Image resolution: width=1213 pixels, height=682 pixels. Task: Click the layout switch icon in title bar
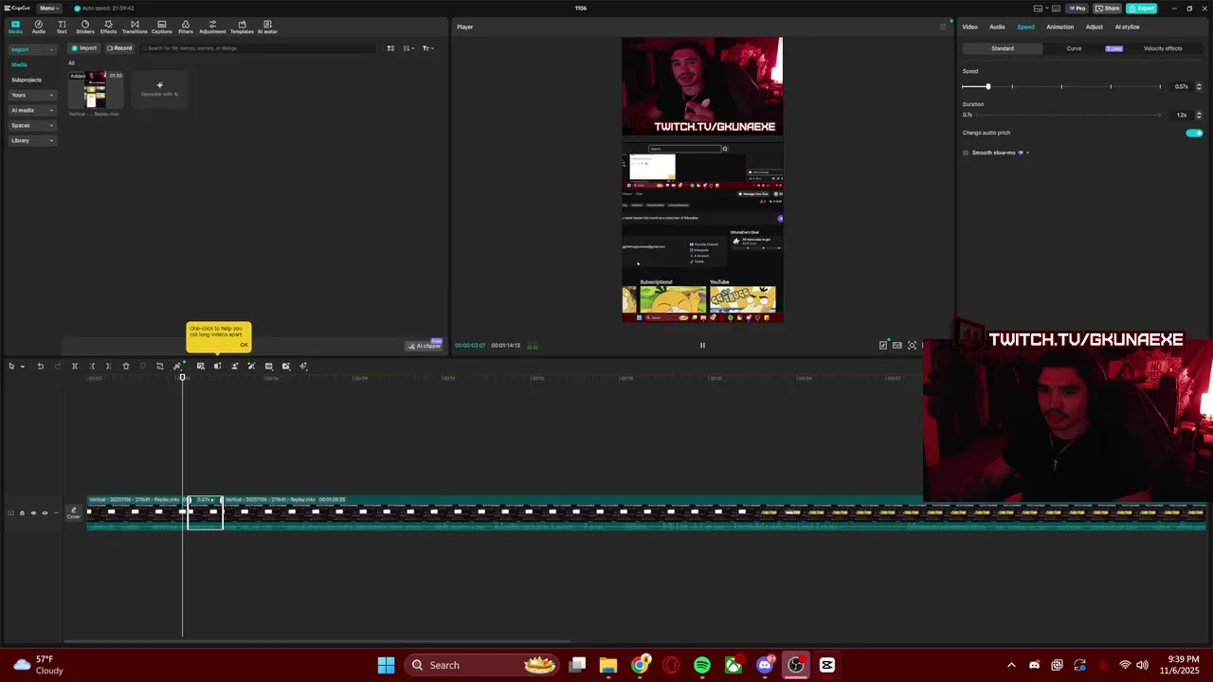1038,9
